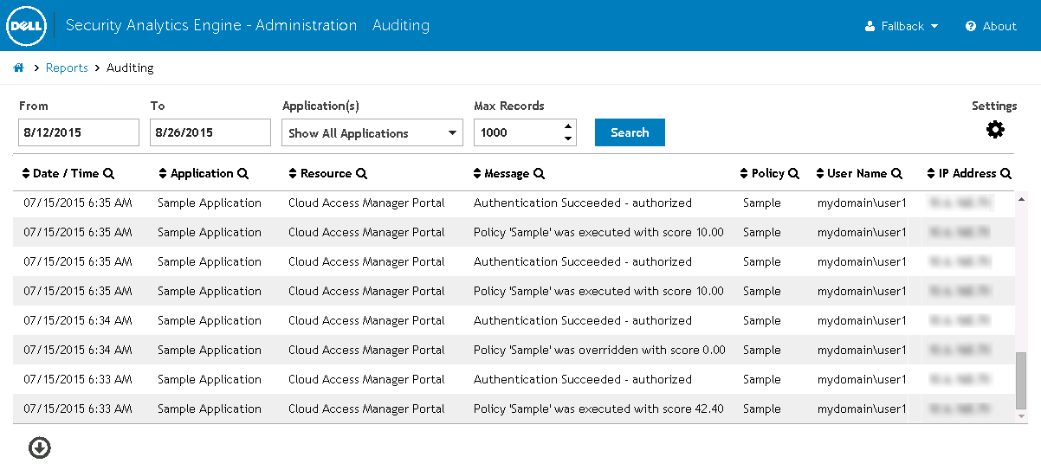Sort the table by Policy column
This screenshot has width=1041, height=470.
coord(744,174)
